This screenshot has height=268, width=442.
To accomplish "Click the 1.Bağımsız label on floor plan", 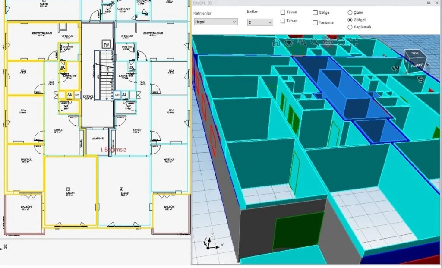I will pyautogui.click(x=113, y=150).
